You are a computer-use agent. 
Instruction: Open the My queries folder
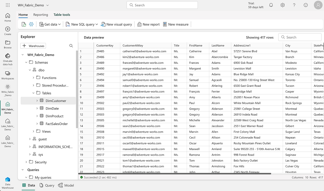[43, 177]
